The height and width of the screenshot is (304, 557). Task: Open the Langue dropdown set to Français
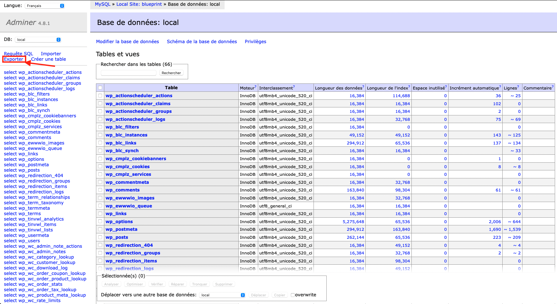[44, 6]
